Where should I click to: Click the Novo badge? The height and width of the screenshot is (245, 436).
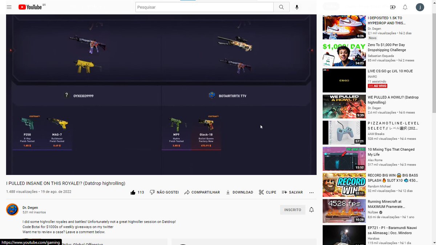(372, 38)
